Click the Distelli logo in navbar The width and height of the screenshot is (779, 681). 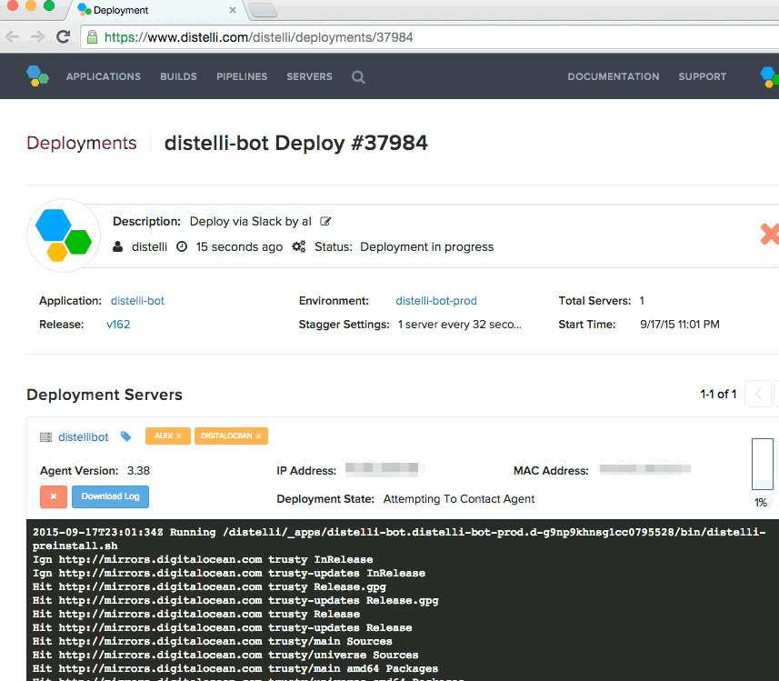(x=38, y=76)
